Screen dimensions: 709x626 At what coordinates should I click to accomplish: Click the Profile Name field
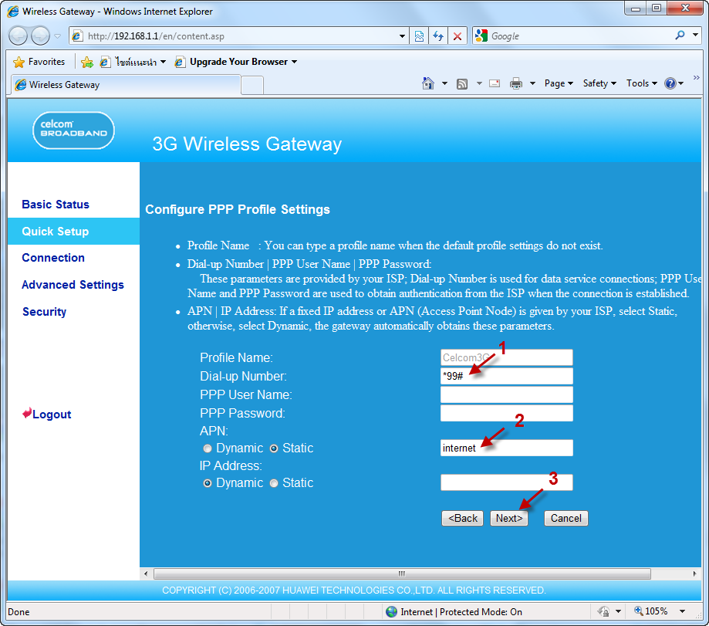click(506, 357)
